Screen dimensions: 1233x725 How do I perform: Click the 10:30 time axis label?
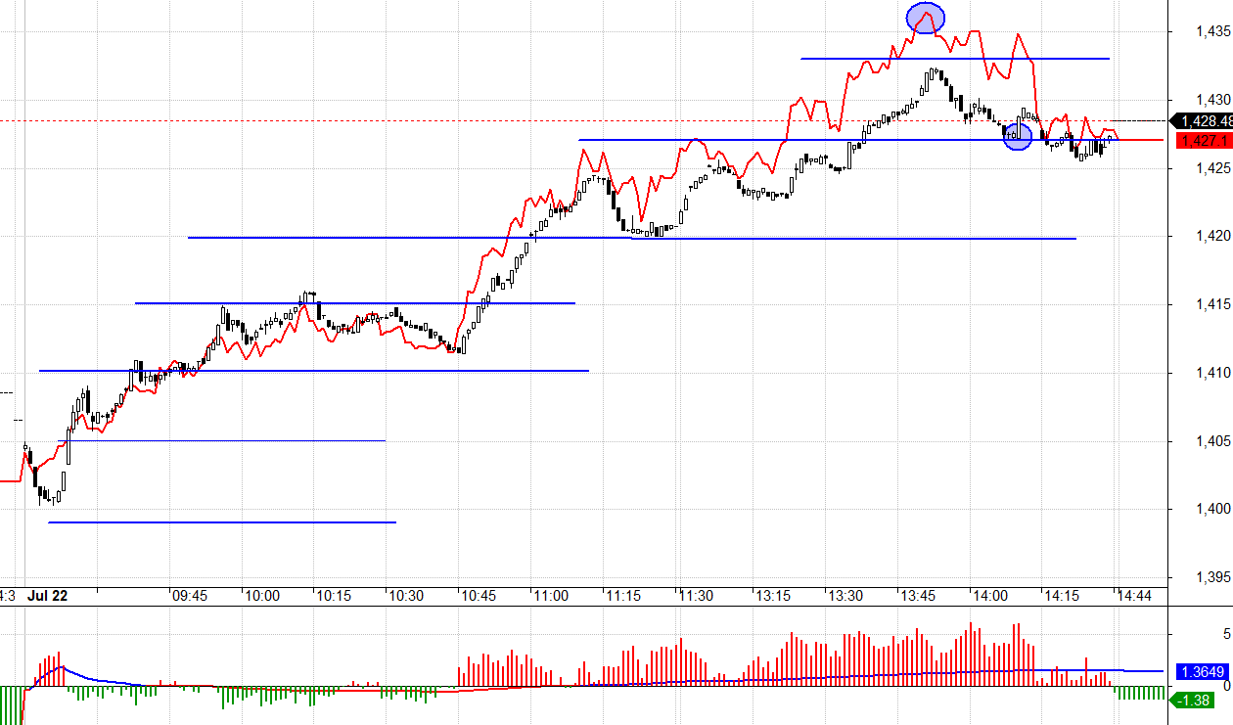(406, 595)
